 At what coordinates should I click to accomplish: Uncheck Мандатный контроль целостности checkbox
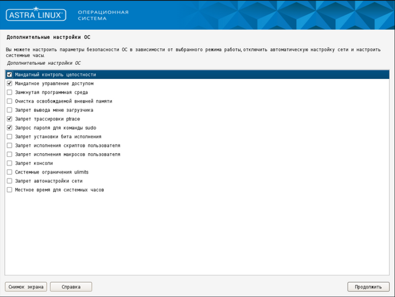pyautogui.click(x=9, y=74)
